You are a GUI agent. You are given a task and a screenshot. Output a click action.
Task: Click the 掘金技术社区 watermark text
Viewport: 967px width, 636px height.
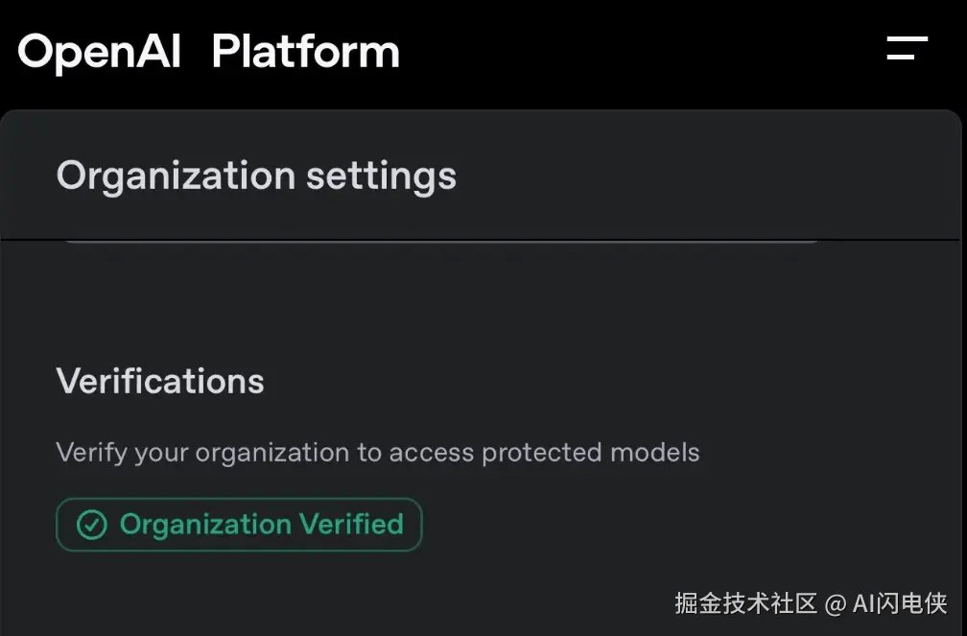click(x=745, y=603)
